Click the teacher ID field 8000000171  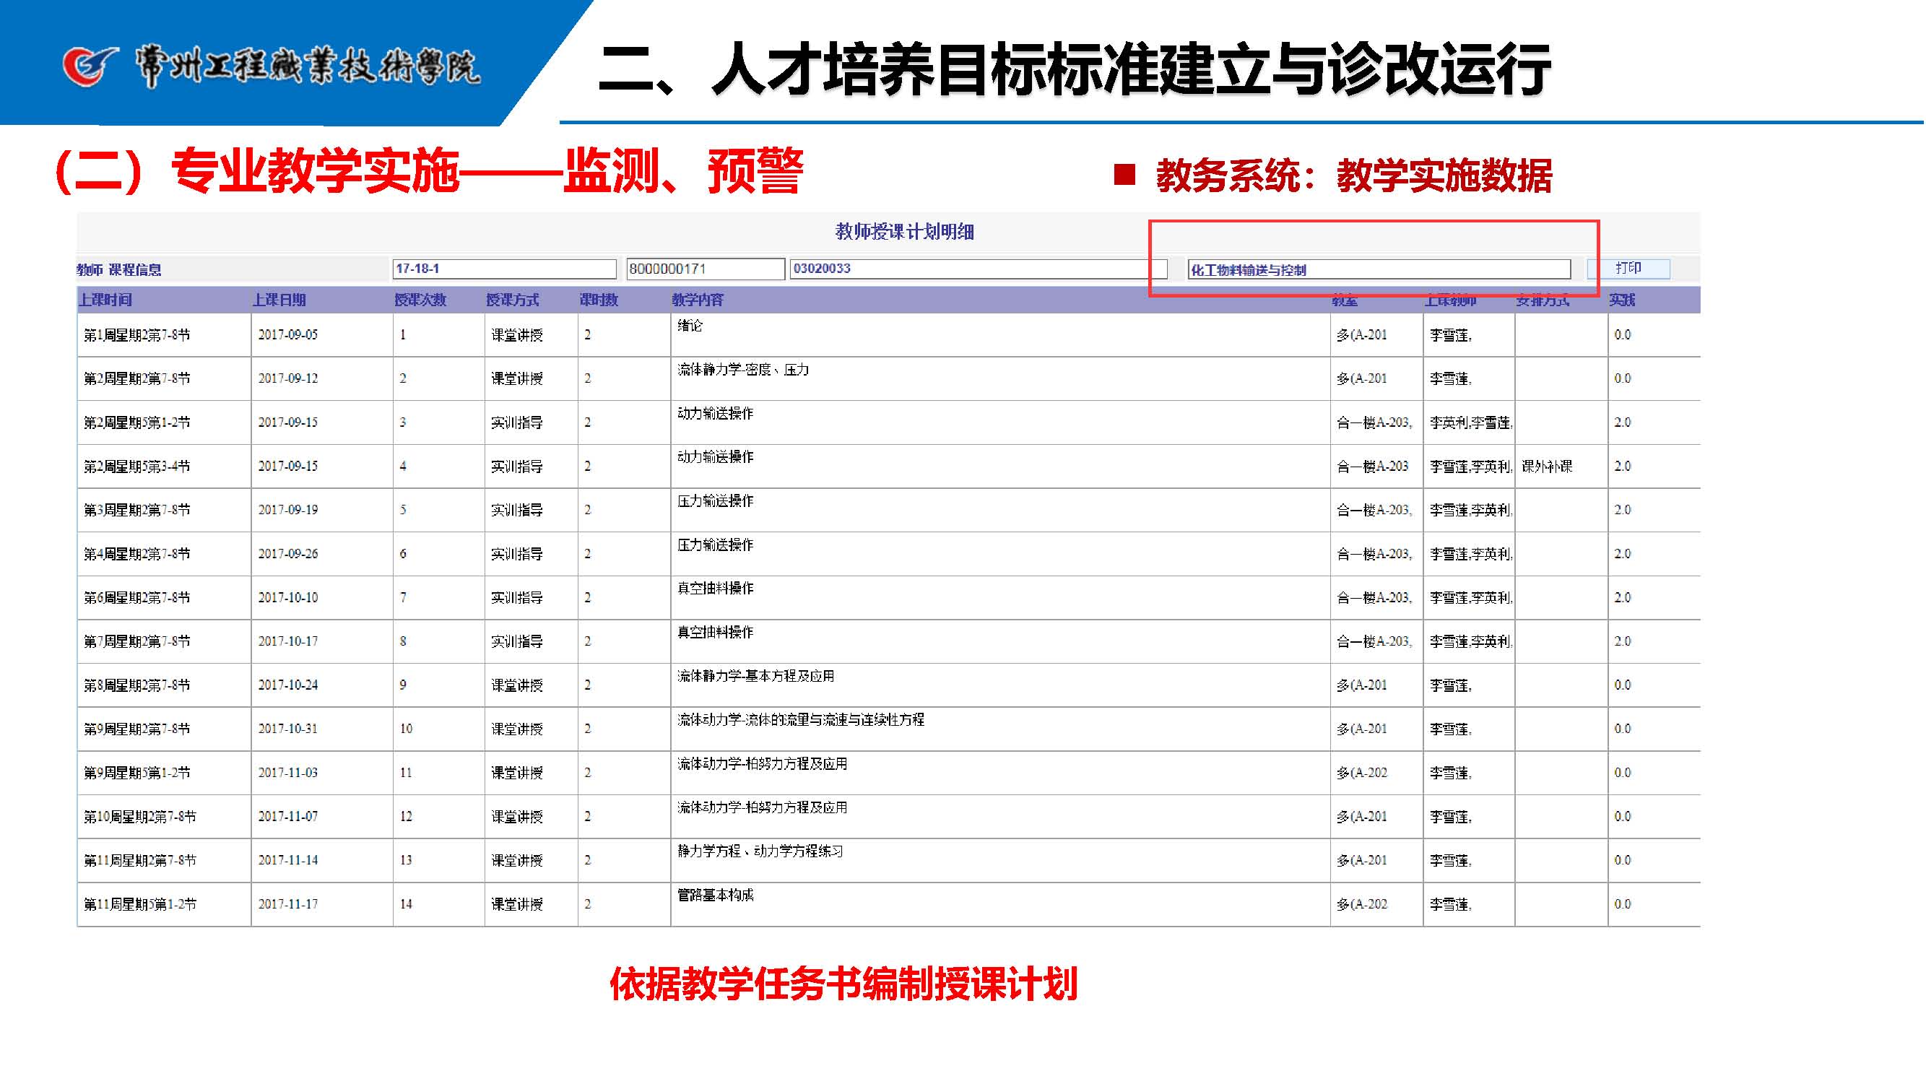pyautogui.click(x=705, y=269)
